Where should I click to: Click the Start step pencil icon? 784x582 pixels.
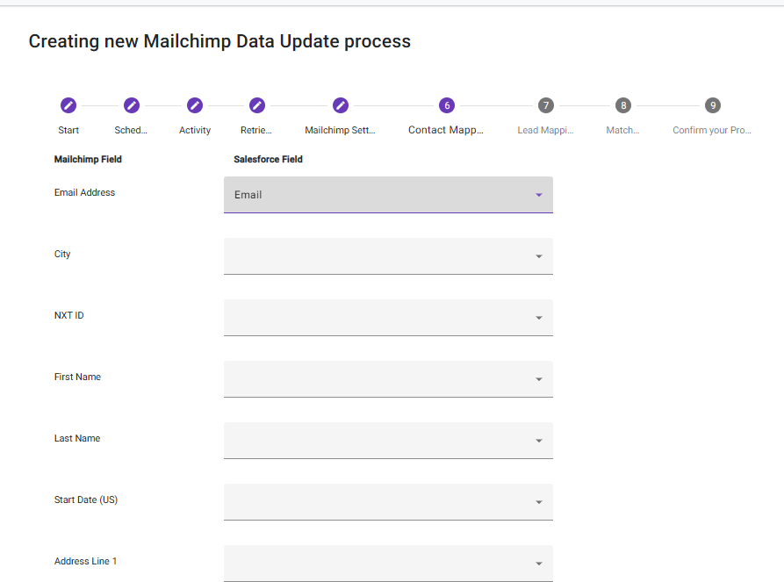[68, 105]
